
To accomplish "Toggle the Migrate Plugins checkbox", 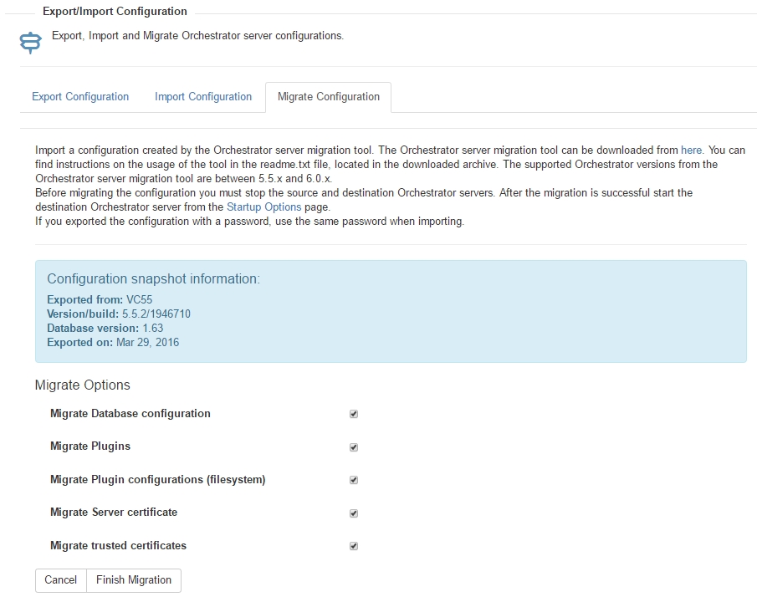I will pyautogui.click(x=353, y=447).
